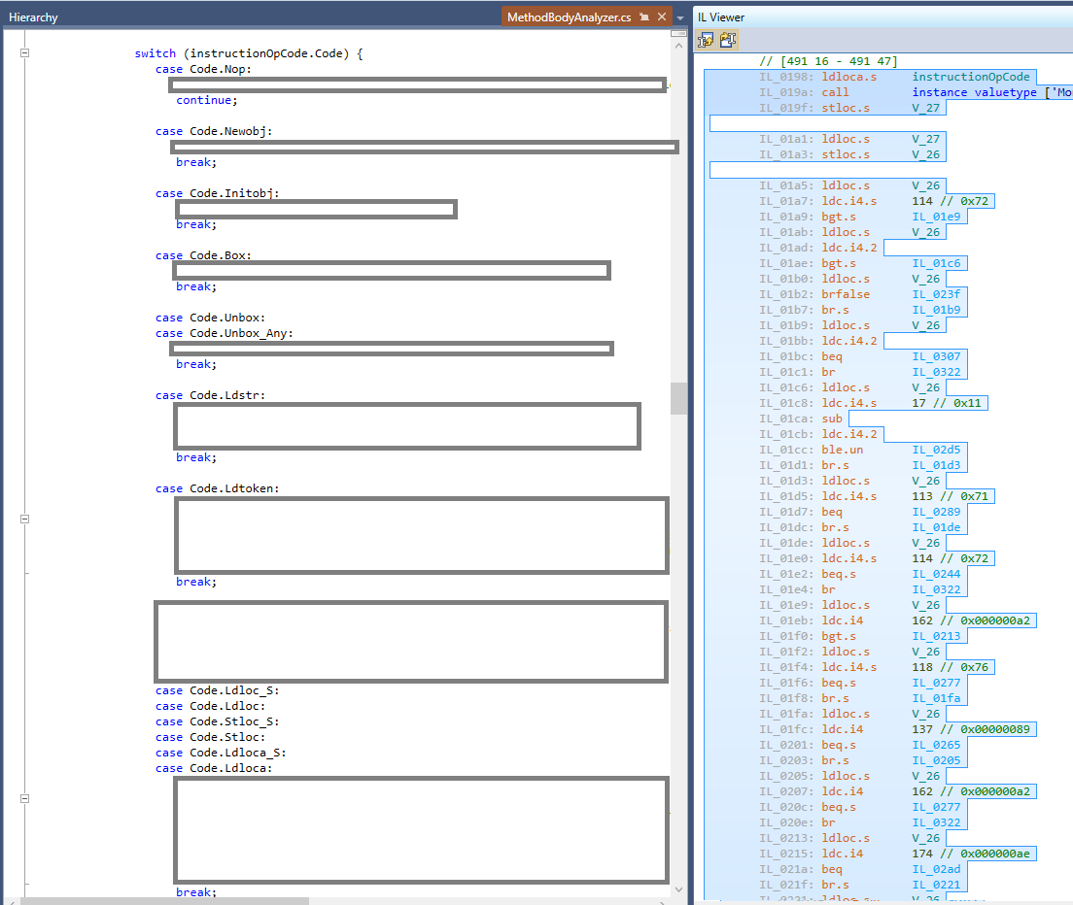This screenshot has height=905, width=1073.
Task: Click operand V_27 on line IL_019f
Action: click(925, 108)
